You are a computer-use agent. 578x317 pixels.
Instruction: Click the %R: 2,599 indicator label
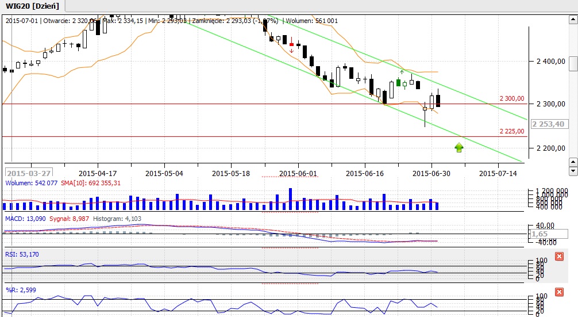coord(21,290)
